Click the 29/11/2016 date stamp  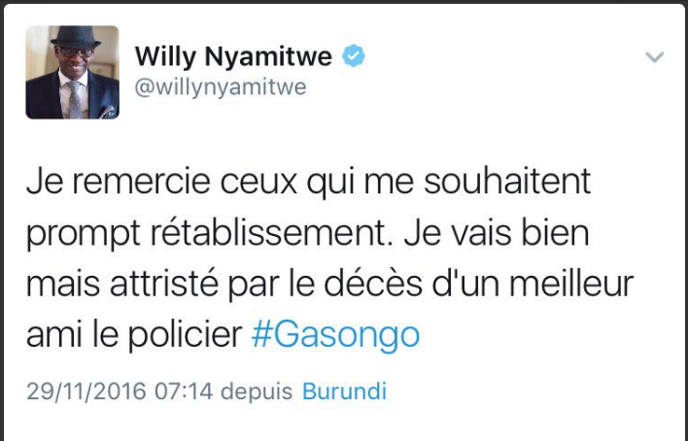[86, 391]
